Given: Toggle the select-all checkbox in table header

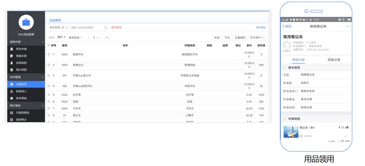Looking at the screenshot, I should click(x=49, y=45).
